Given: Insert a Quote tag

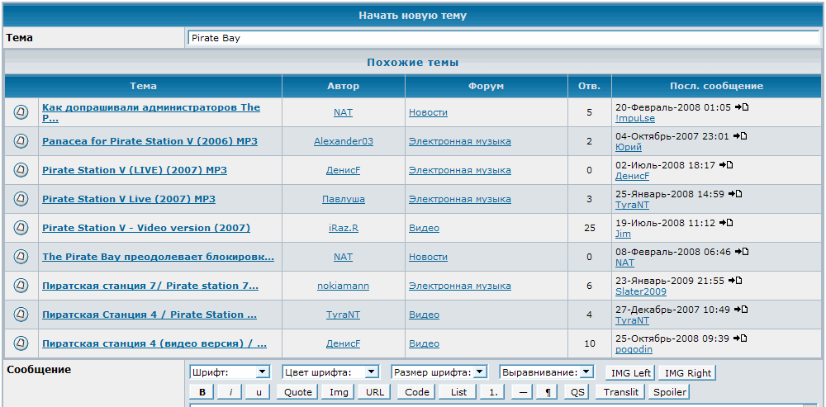Looking at the screenshot, I should 297,392.
